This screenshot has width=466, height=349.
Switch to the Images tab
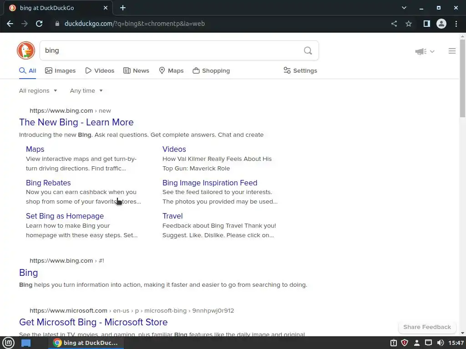[x=61, y=70]
